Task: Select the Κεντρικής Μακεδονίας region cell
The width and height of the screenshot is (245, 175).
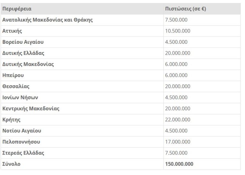Action: [31, 109]
